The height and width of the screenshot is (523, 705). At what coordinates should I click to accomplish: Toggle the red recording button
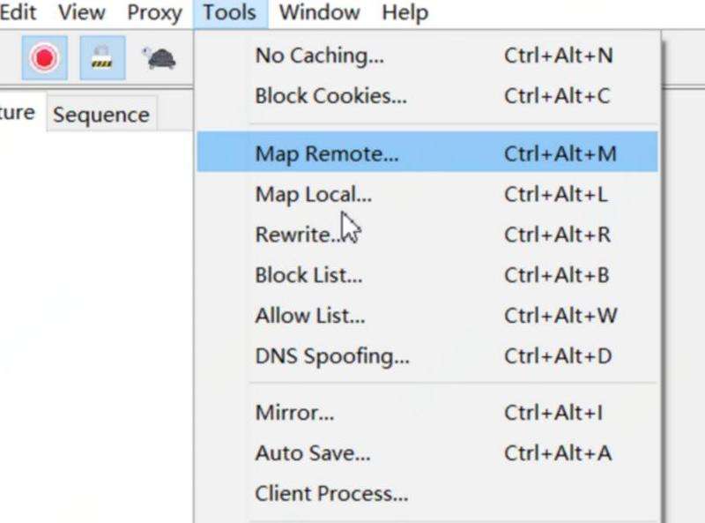click(45, 58)
